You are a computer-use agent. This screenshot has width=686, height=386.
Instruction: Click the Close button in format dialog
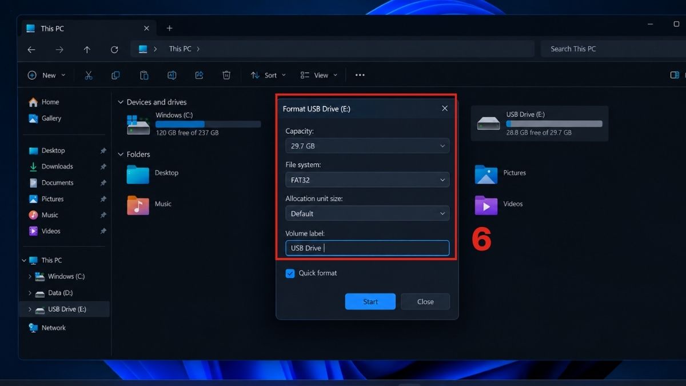tap(425, 301)
